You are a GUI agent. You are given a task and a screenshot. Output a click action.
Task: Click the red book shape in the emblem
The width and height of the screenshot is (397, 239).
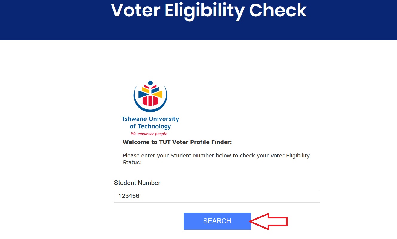[x=150, y=100]
